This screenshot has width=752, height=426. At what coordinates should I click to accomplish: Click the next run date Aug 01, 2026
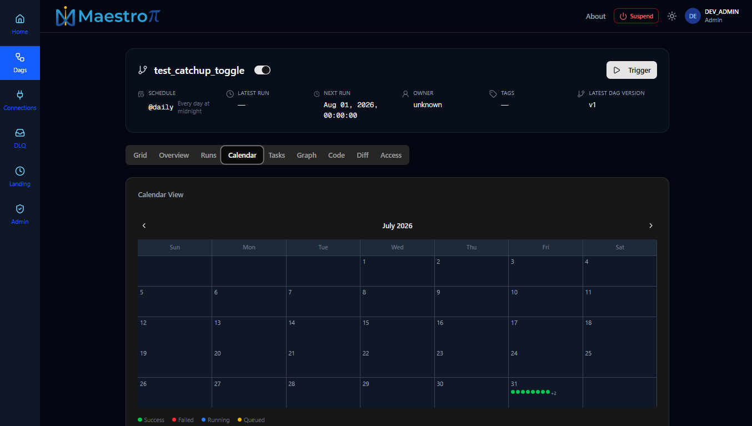351,110
